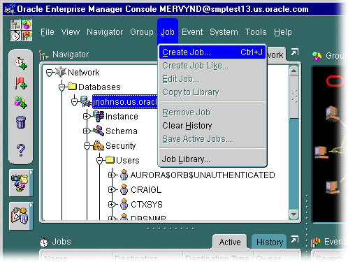This screenshot has height=262, width=348.
Task: Expand the Schema tree node
Action: (x=87, y=131)
